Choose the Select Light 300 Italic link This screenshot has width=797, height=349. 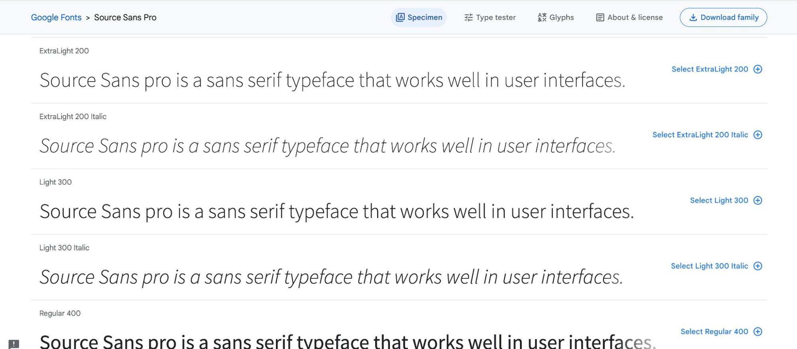coord(709,266)
